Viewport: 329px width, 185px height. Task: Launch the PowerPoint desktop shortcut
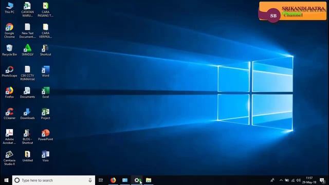point(46,135)
